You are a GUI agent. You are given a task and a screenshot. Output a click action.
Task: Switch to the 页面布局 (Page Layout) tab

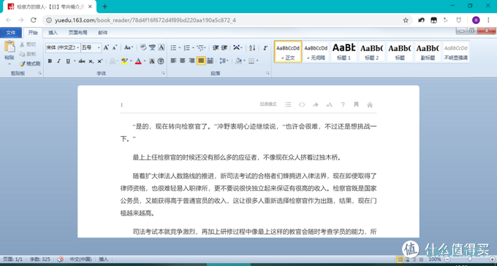pyautogui.click(x=78, y=33)
